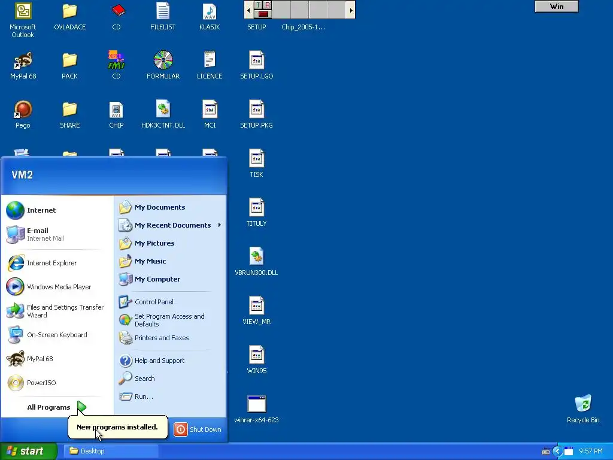Open My Documents in Start menu
The height and width of the screenshot is (460, 613).
click(171, 207)
